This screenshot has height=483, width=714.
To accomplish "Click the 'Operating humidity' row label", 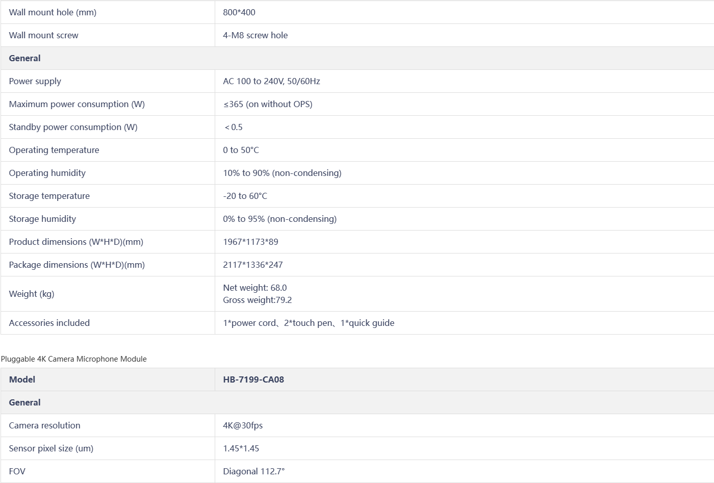I will tap(47, 173).
